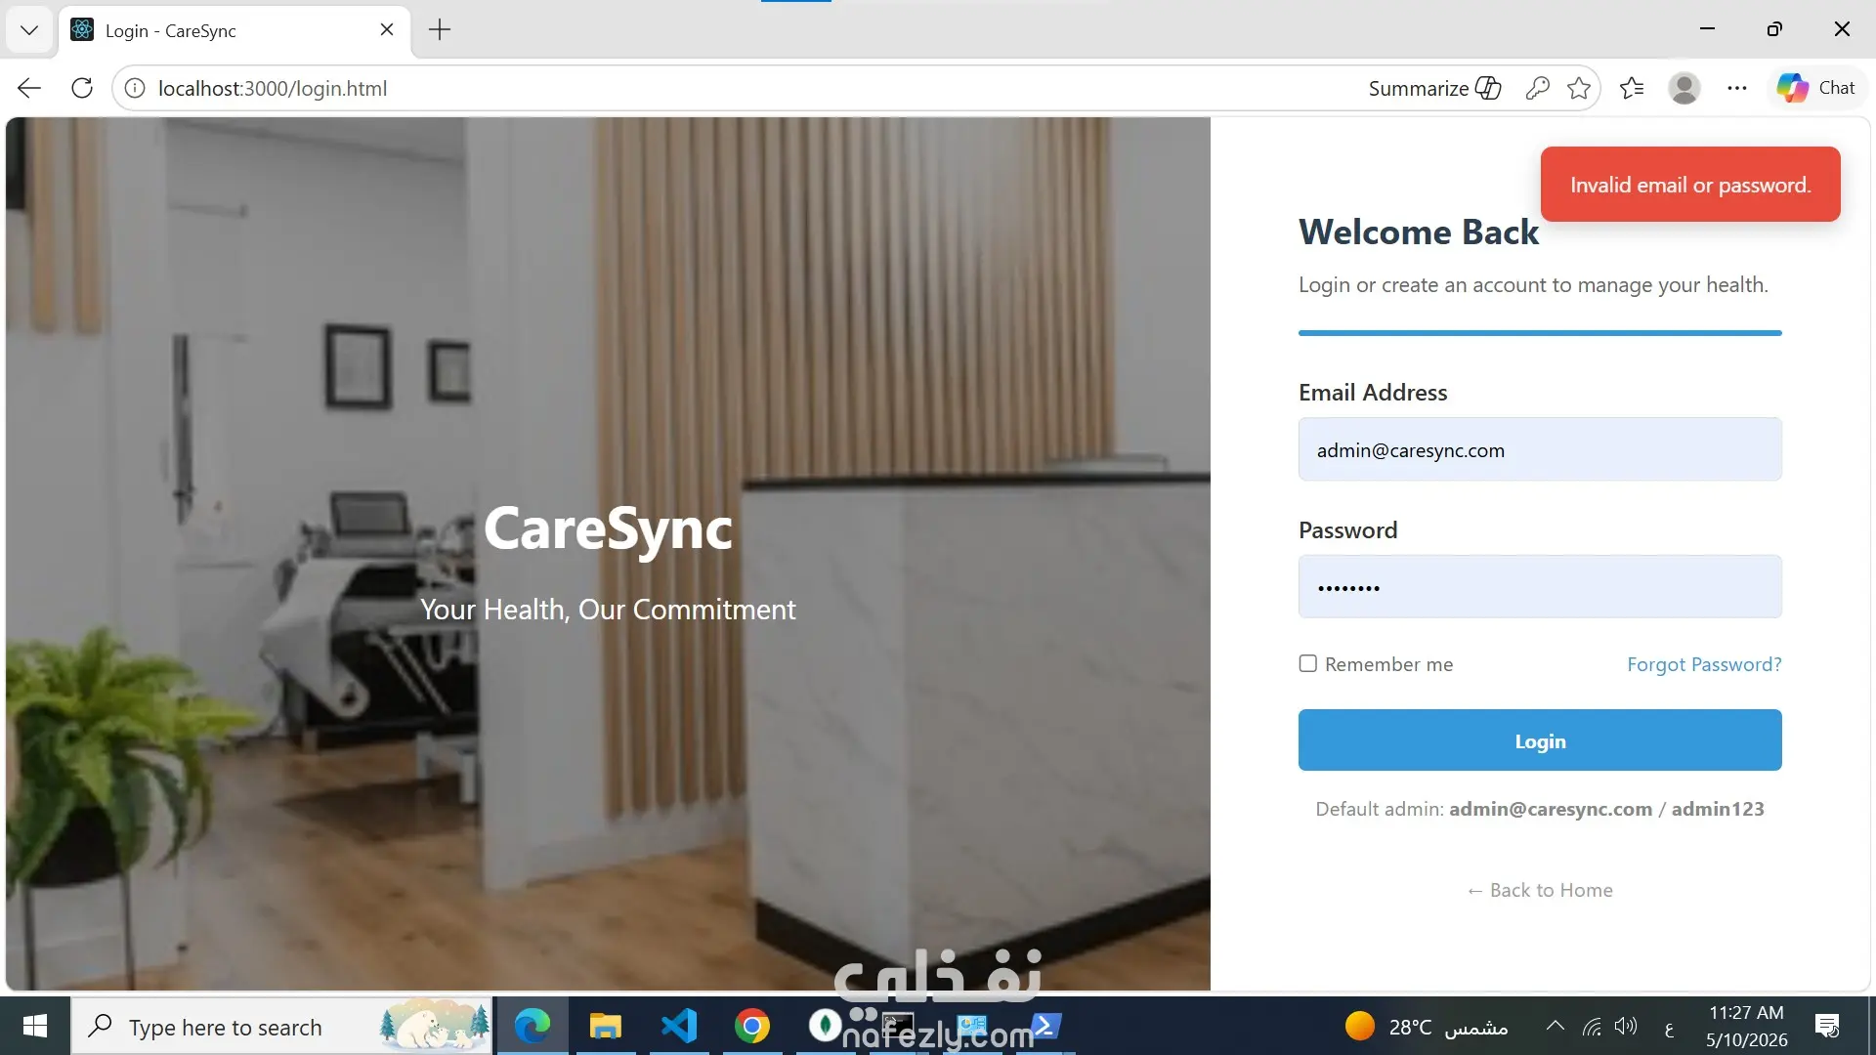The image size is (1876, 1055).
Task: Click the CareSync hero title
Action: (608, 528)
